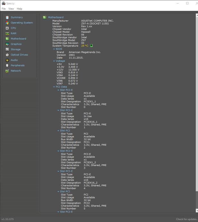Open the Optical Drives section
Image resolution: width=198 pixels, height=222 pixels.
point(19,55)
